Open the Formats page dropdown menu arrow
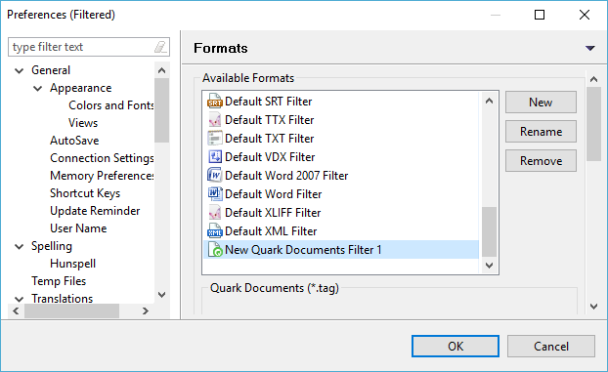 [x=589, y=48]
